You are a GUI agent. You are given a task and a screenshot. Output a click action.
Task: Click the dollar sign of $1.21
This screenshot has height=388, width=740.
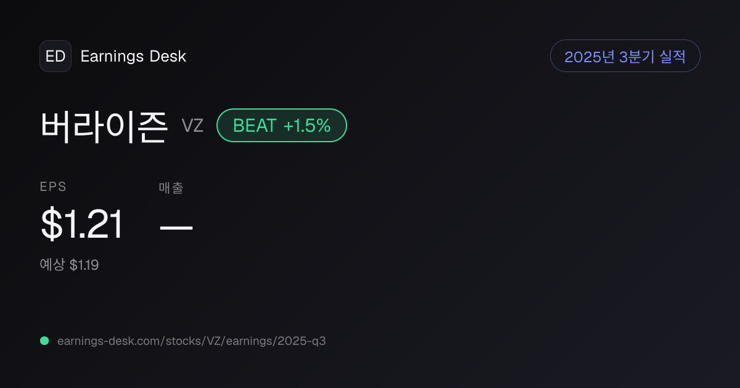point(51,224)
